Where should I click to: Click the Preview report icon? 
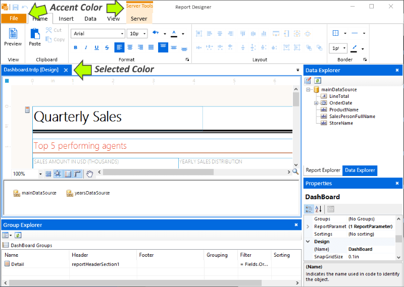click(13, 34)
